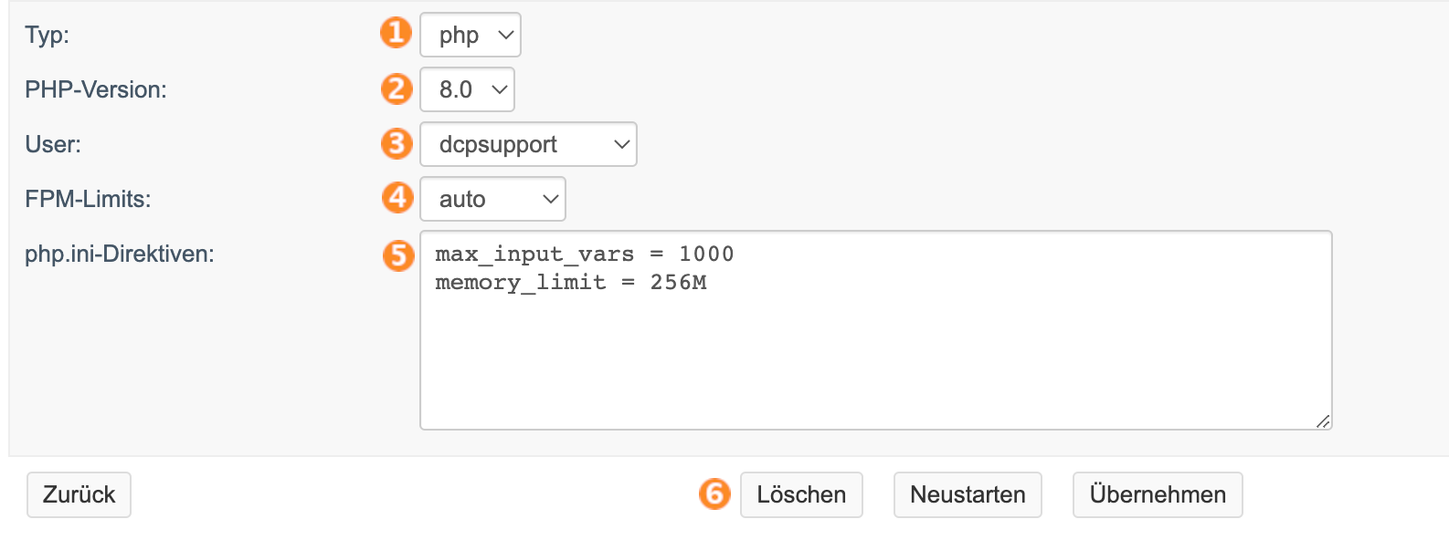The width and height of the screenshot is (1449, 540).
Task: Click the Neustarten button
Action: click(x=968, y=494)
